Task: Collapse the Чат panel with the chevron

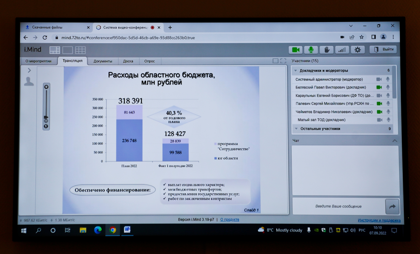Action: click(395, 141)
